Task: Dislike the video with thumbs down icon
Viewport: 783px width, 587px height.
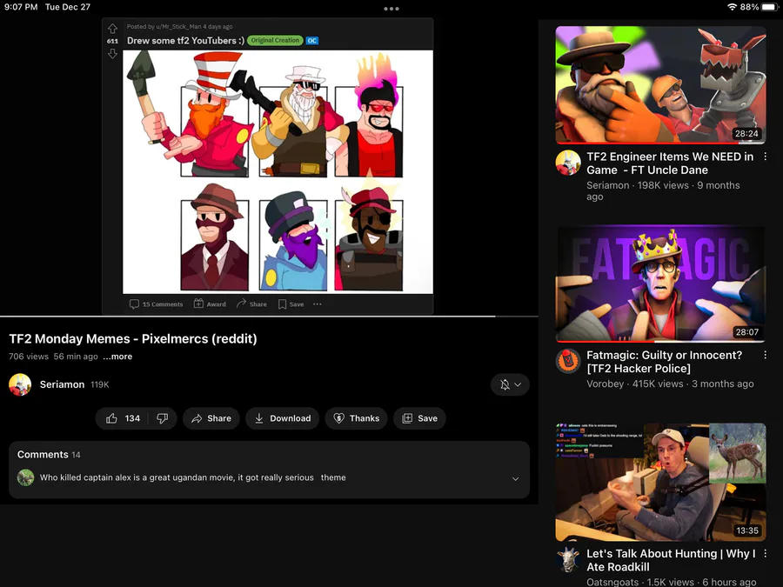Action: tap(163, 418)
